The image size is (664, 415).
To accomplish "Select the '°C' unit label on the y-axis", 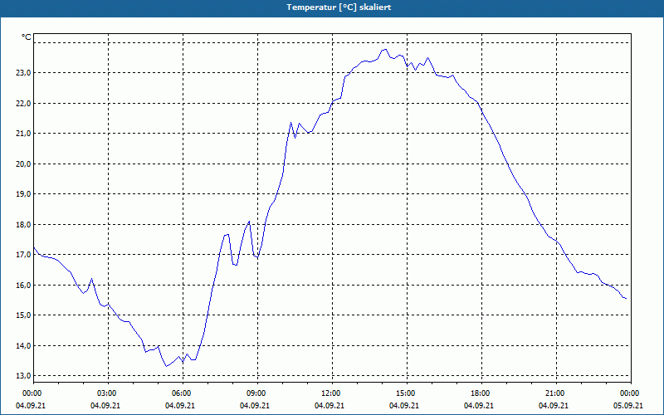I will click(x=27, y=37).
